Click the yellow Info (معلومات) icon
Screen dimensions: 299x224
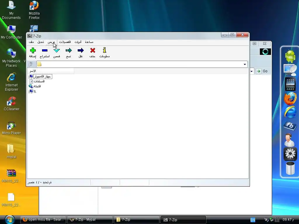point(105,50)
